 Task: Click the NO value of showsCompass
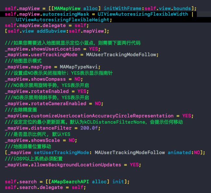78,79
